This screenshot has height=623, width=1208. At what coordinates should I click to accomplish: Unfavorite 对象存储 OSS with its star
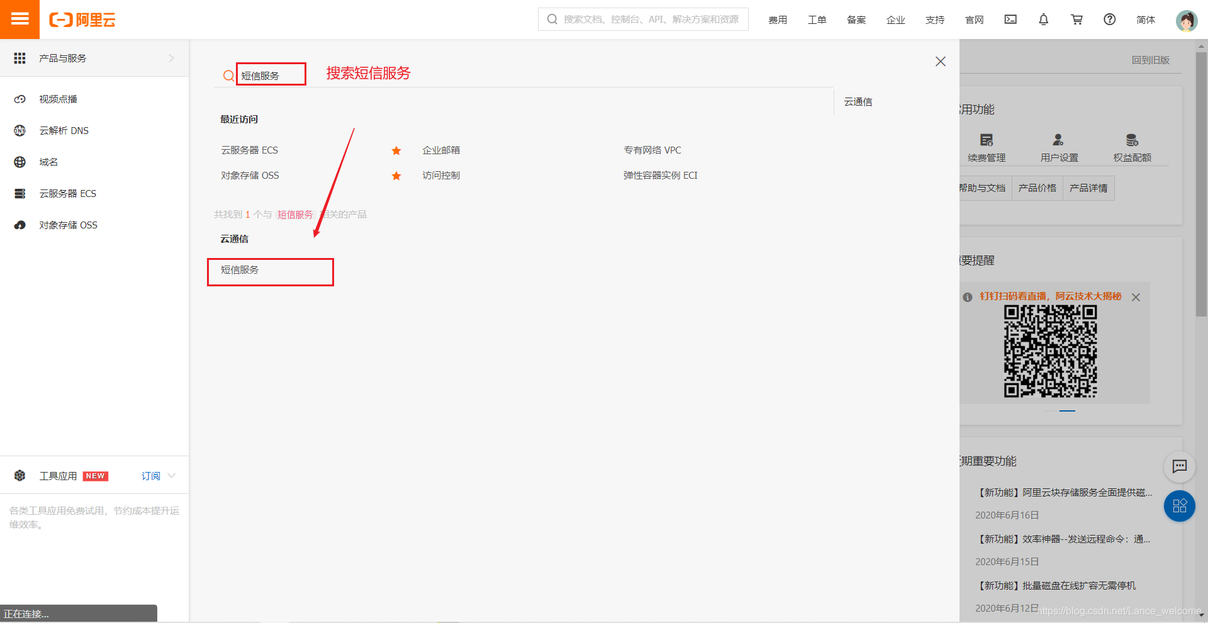[396, 176]
